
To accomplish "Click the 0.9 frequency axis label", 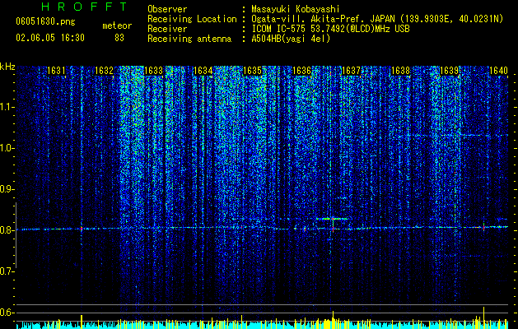I will tap(7, 189).
